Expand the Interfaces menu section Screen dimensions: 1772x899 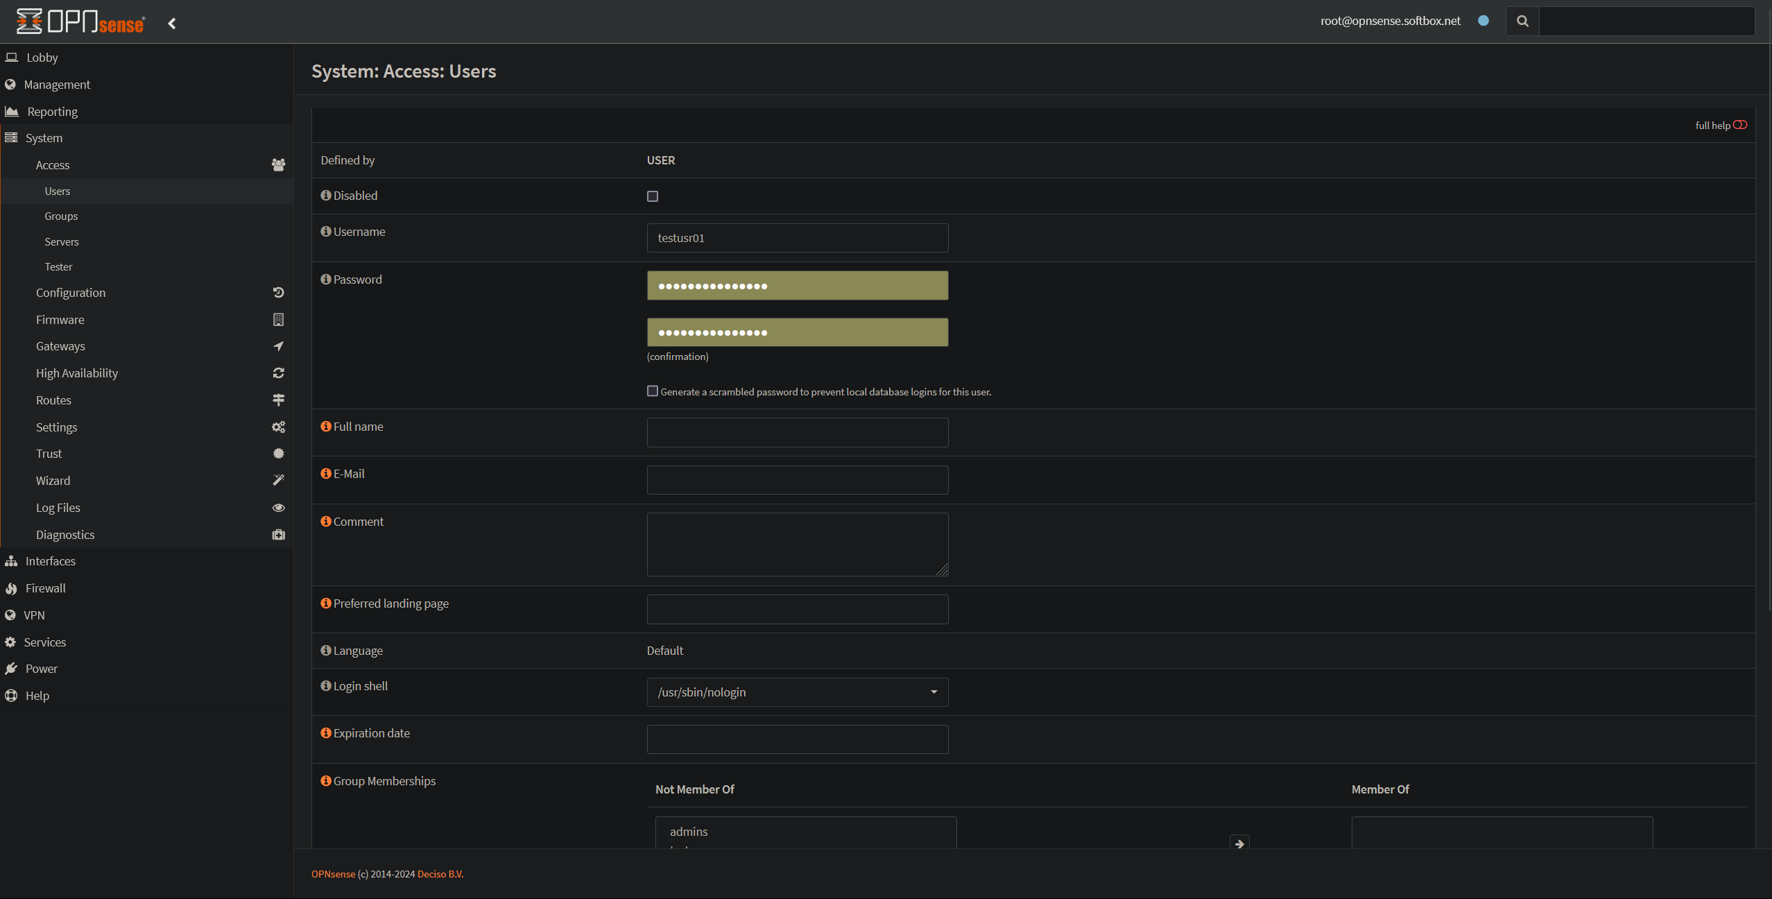(x=50, y=561)
